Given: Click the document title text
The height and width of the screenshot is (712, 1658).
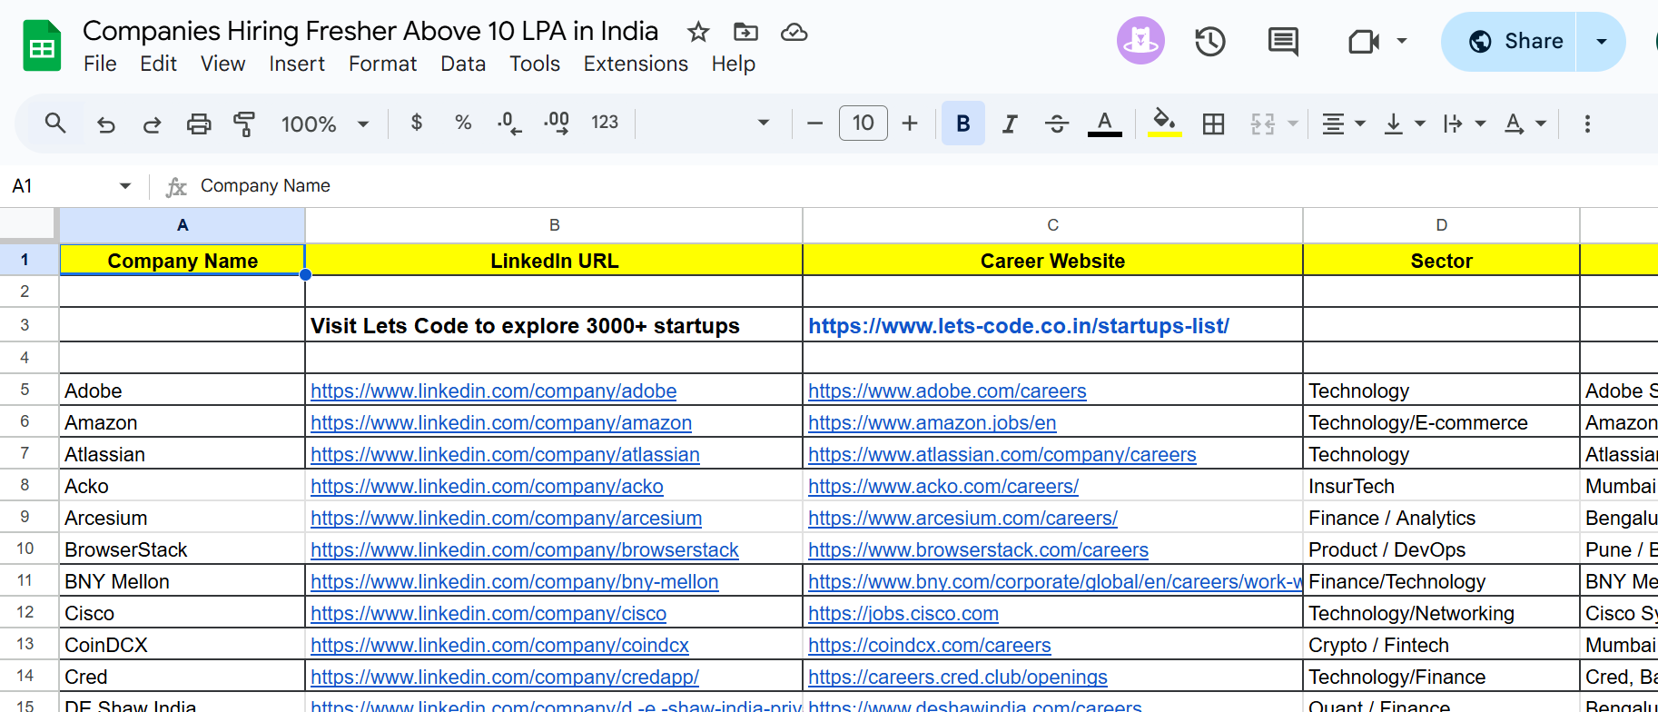Looking at the screenshot, I should 370,31.
